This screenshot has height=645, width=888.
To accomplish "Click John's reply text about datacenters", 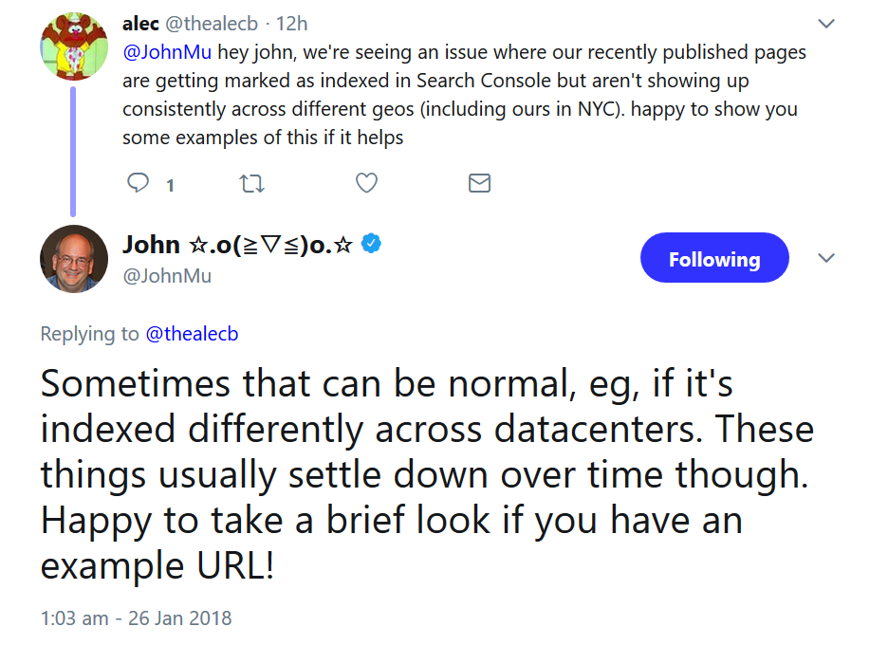I will [427, 474].
